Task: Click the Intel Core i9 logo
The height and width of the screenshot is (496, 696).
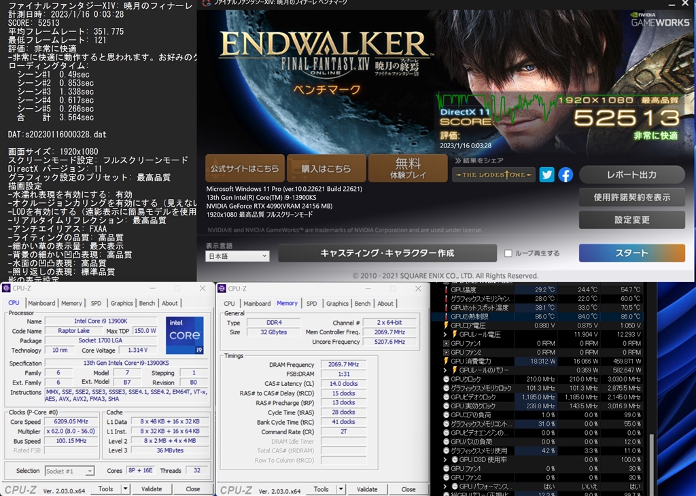Action: [x=185, y=335]
